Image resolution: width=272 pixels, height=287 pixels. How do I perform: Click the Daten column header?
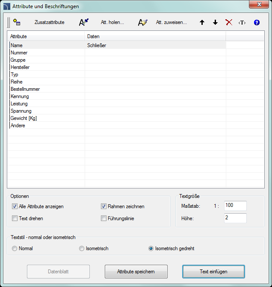155,36
